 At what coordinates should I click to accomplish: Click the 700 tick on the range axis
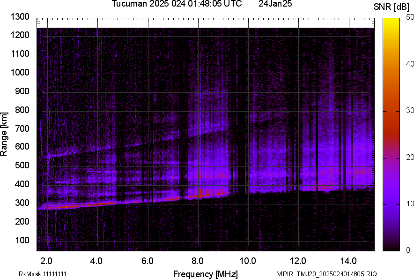pos(22,128)
